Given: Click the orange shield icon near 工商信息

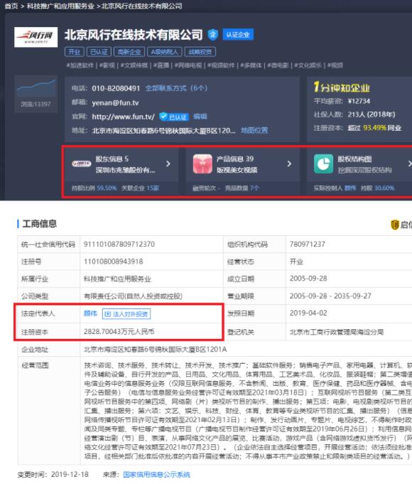Looking at the screenshot, I should (395, 225).
